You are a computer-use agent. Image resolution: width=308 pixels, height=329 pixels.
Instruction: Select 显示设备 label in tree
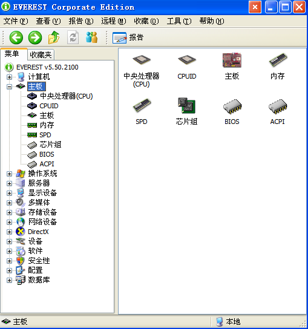42,193
